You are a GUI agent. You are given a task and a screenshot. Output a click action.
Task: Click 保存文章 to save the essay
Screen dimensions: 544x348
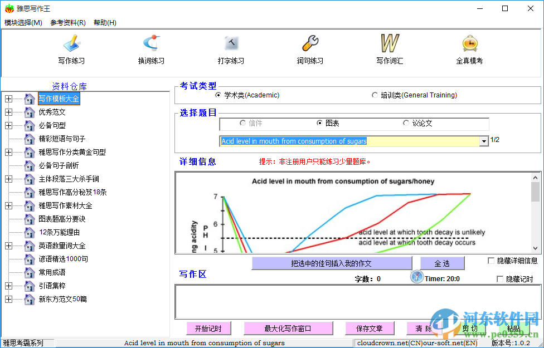[370, 328]
